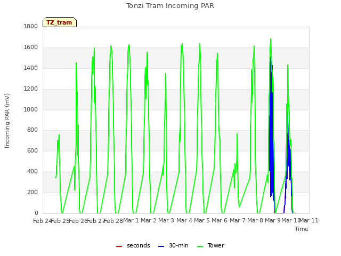
Task: Toggle the seconds legend entry
Action: (133, 246)
